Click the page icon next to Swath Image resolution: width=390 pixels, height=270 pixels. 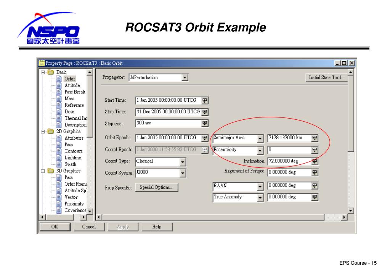59,164
